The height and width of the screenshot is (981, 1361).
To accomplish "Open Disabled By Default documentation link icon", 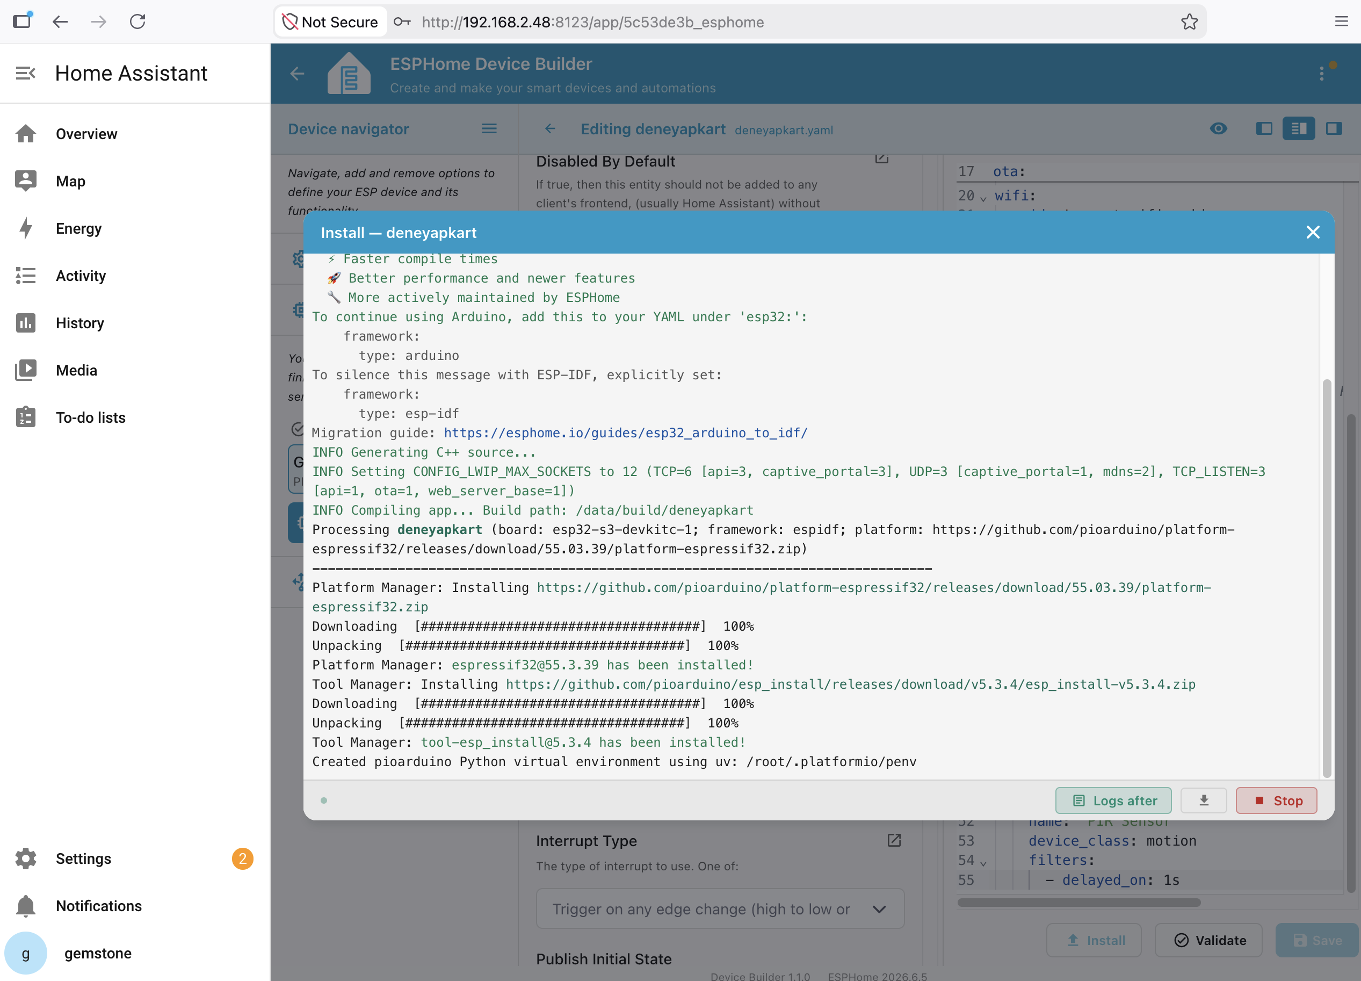I will [881, 158].
